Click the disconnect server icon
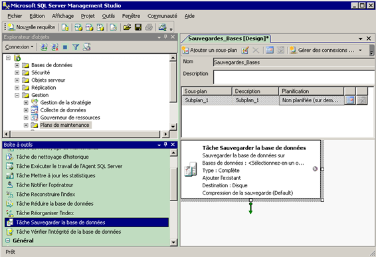 pyautogui.click(x=54, y=47)
